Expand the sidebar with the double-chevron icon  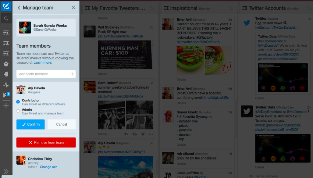pos(6,171)
